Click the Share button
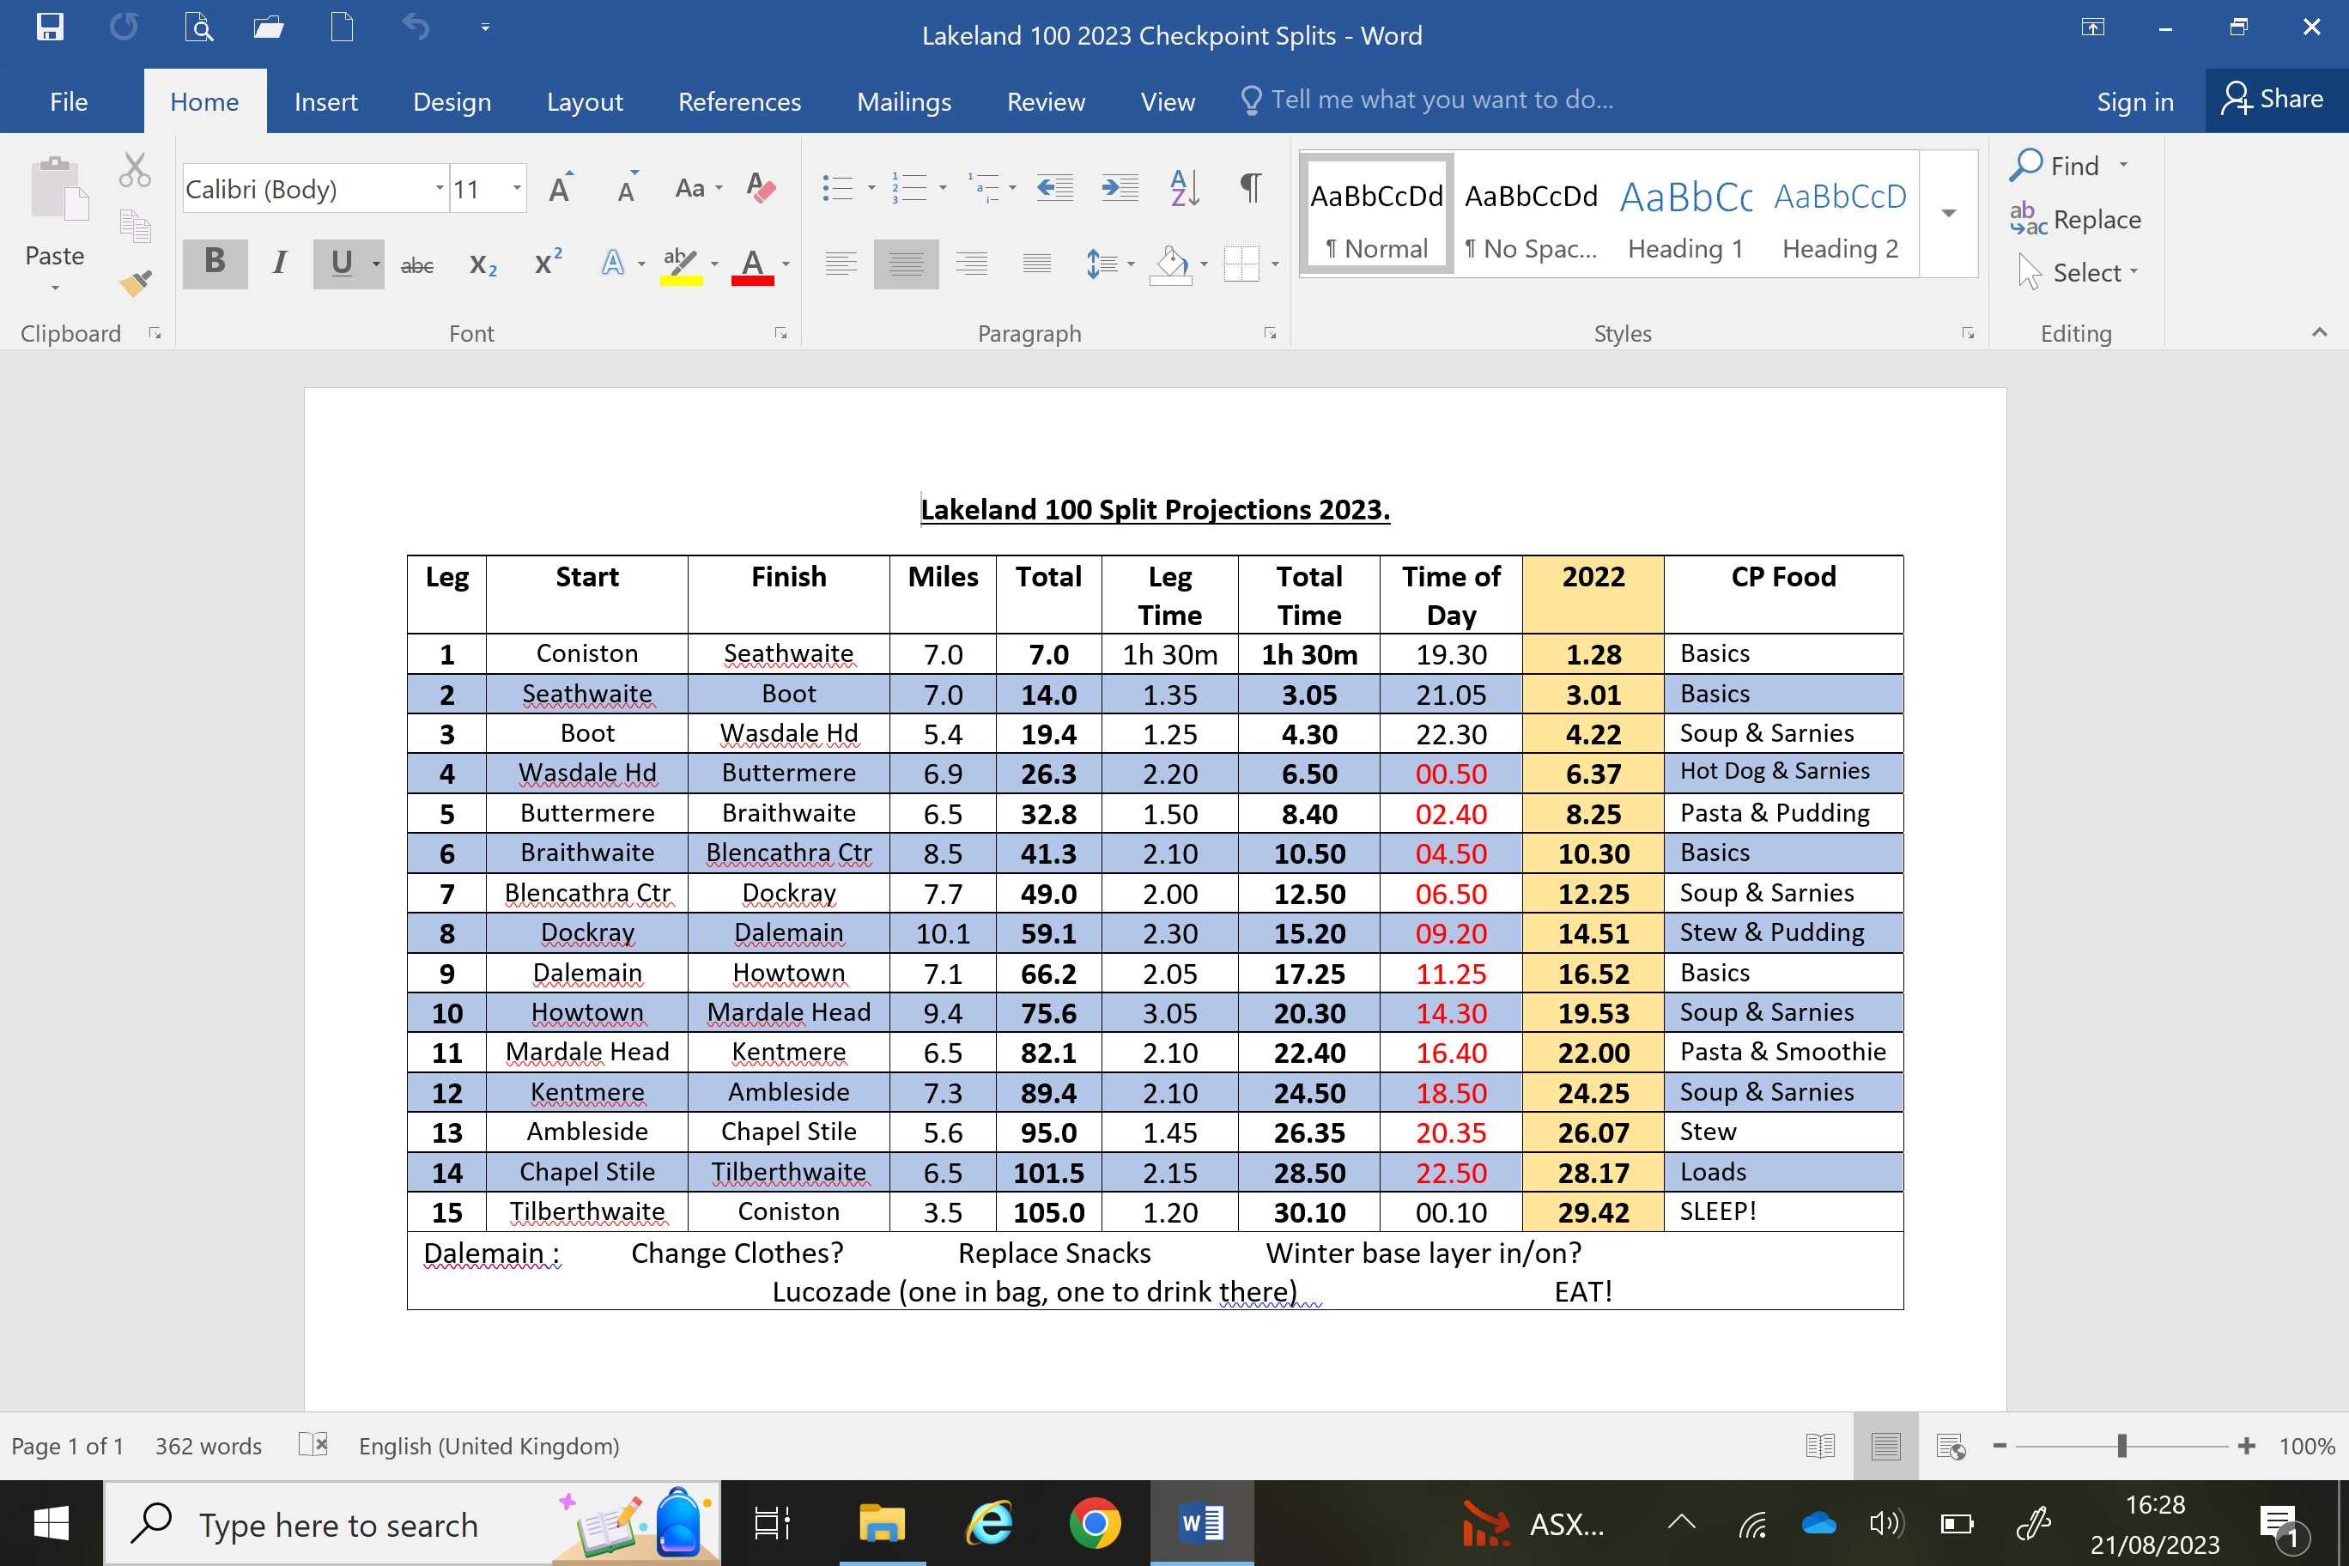 click(x=2273, y=100)
